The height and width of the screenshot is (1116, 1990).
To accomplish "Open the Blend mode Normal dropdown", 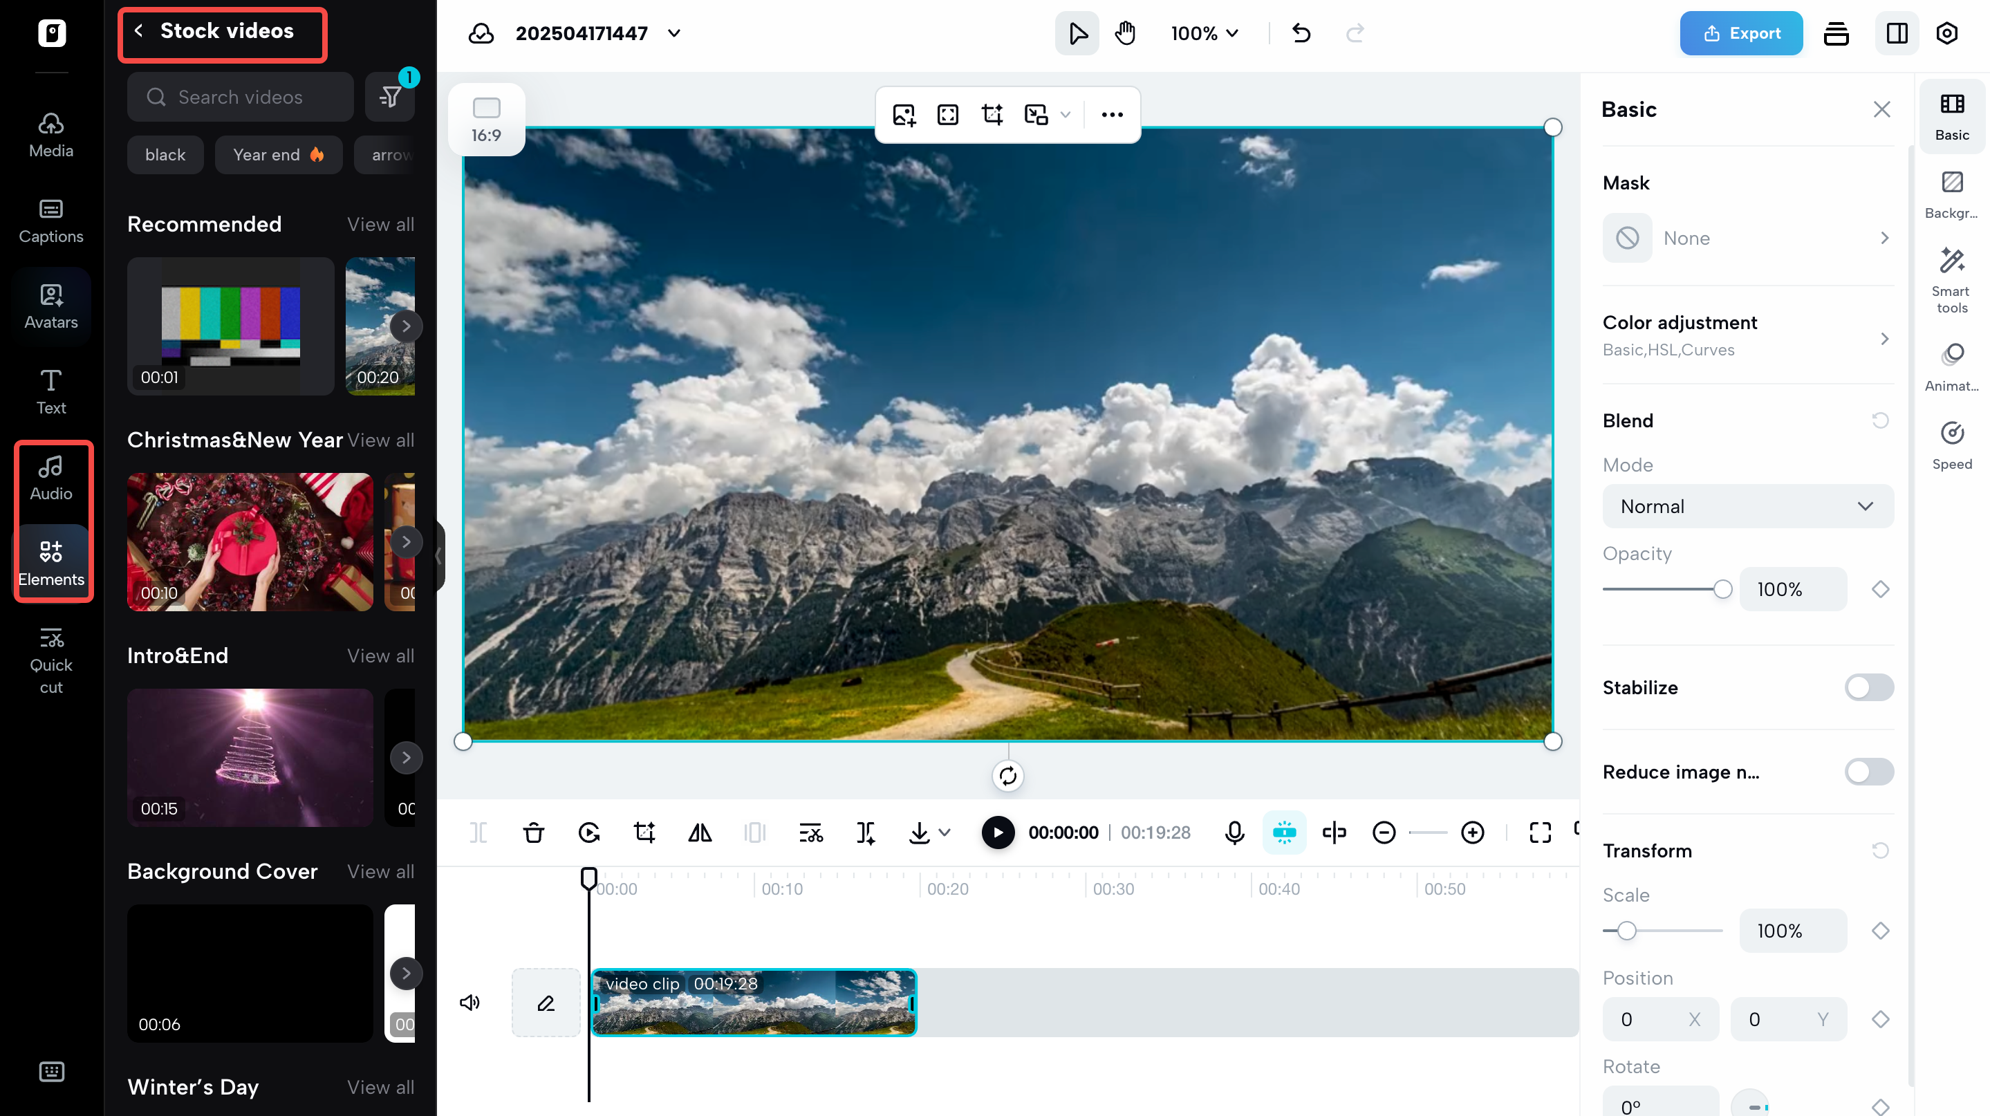I will 1747,506.
